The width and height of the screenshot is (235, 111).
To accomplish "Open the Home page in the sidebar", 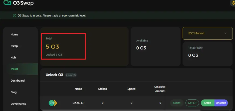I will 14,34.
